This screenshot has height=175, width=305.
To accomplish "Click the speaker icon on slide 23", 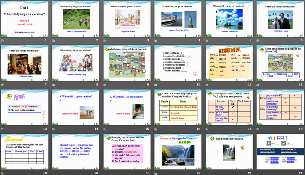I will coord(242,147).
